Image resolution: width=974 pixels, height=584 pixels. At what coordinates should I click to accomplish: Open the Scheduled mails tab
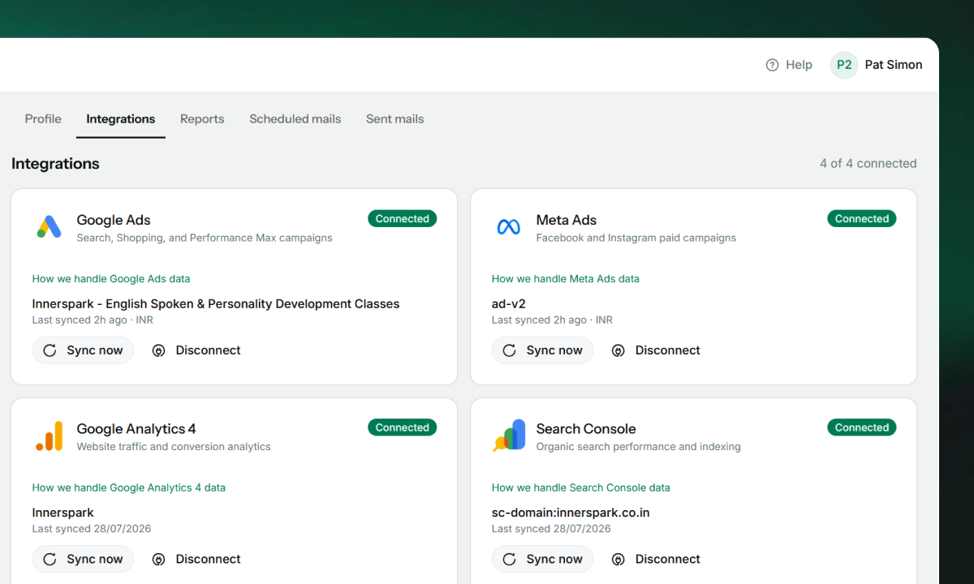(295, 118)
